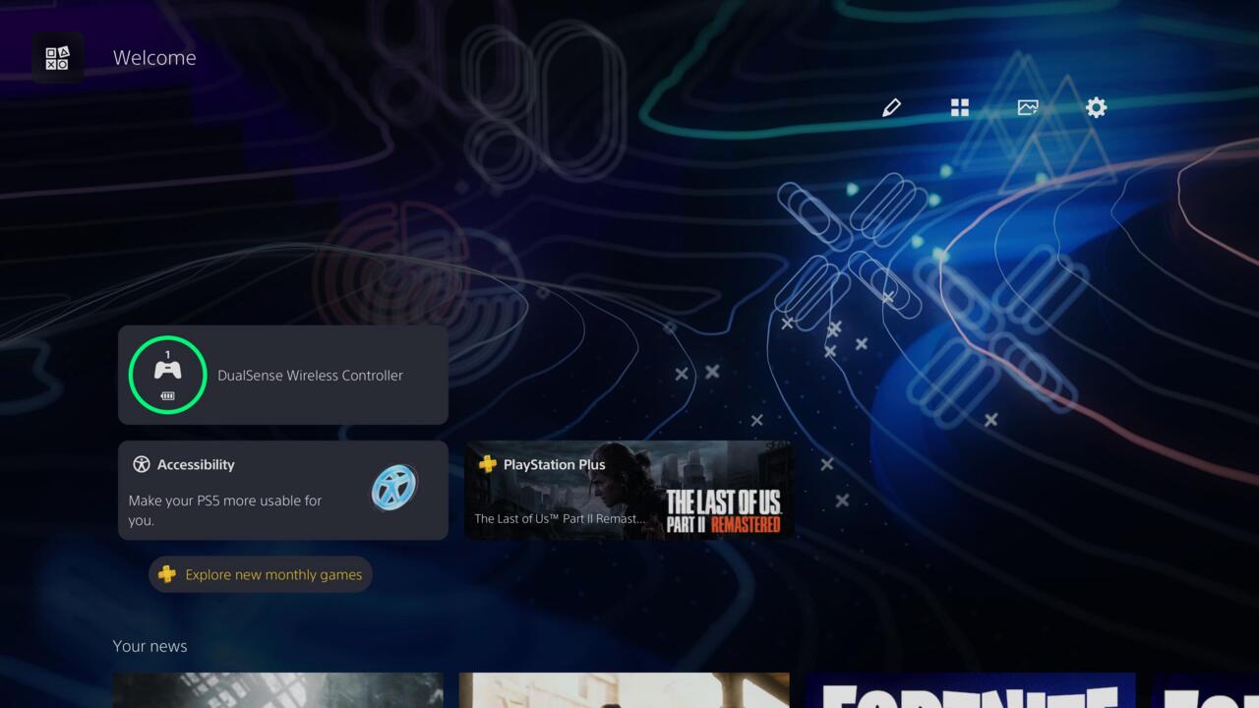
Task: Click the Welcome title text
Action: [x=154, y=58]
